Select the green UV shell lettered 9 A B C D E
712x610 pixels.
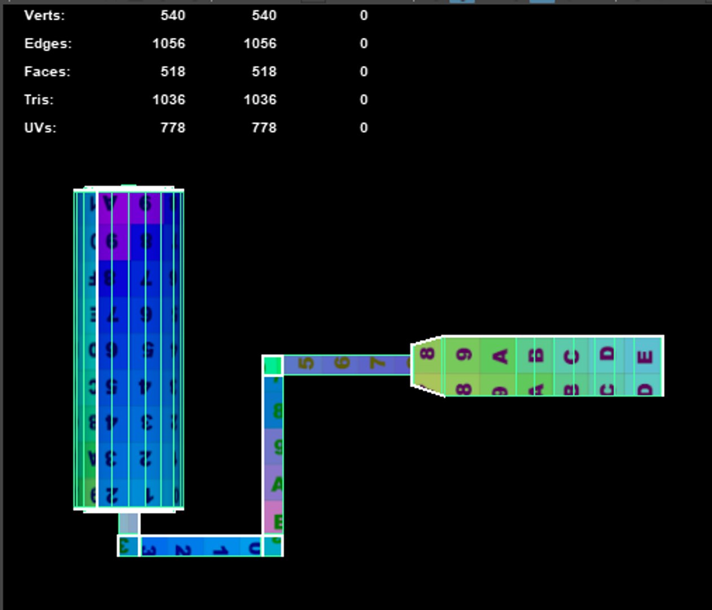[x=537, y=367]
